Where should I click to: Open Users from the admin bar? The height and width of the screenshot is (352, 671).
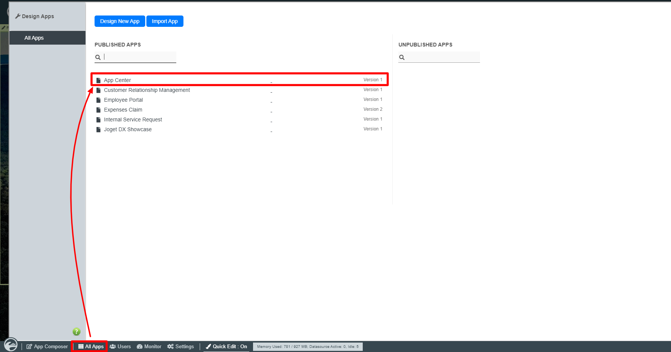pos(120,346)
